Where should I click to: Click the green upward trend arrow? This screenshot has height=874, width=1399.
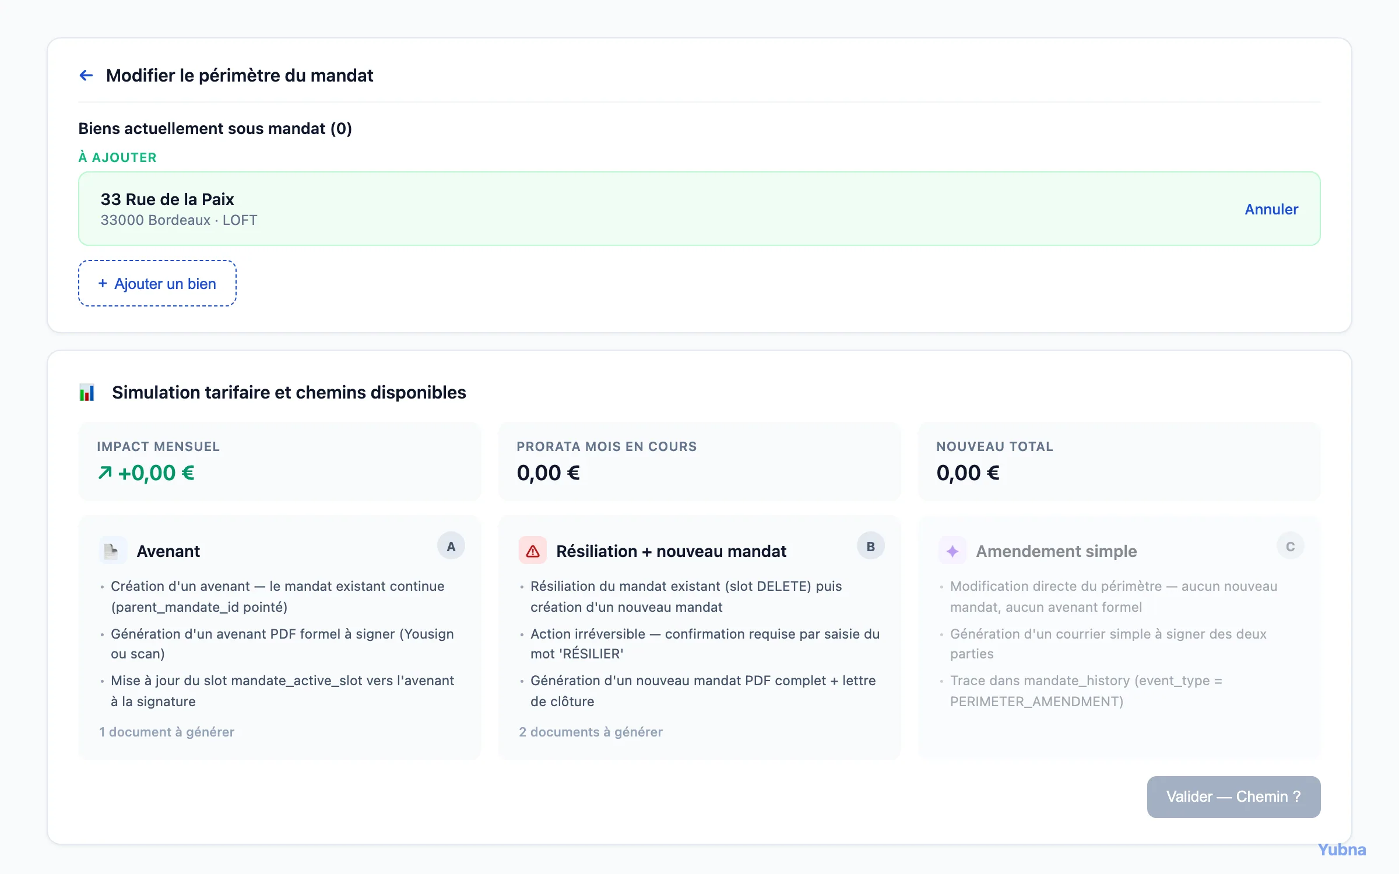point(106,473)
